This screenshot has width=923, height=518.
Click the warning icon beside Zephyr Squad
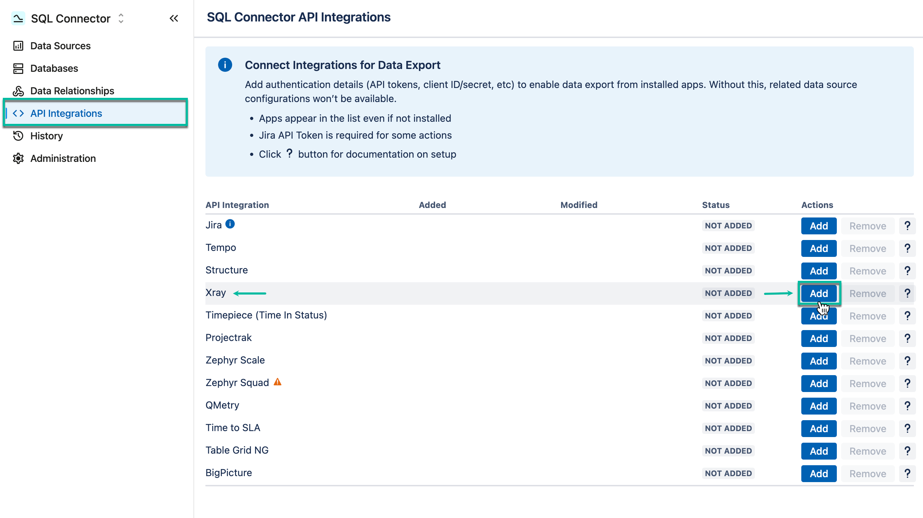tap(277, 381)
